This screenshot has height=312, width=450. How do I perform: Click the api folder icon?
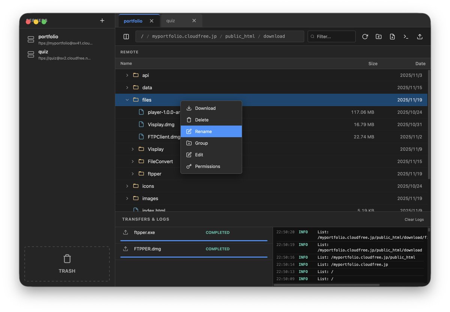[x=136, y=75]
